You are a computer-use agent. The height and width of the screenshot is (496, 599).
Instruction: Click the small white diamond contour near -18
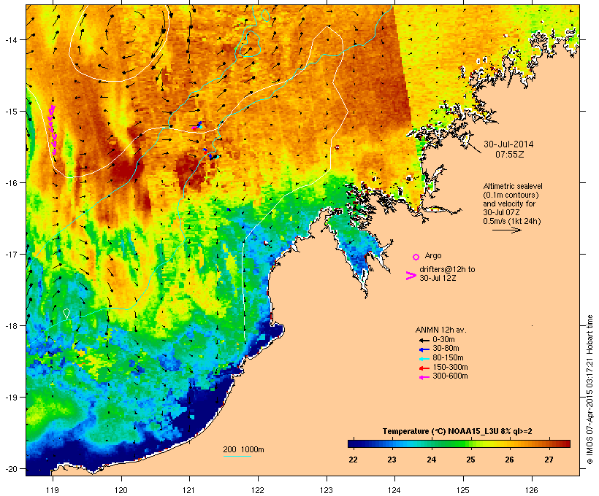(66, 313)
